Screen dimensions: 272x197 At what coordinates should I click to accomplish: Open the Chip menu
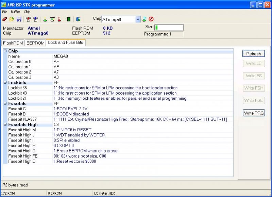[x=27, y=12]
